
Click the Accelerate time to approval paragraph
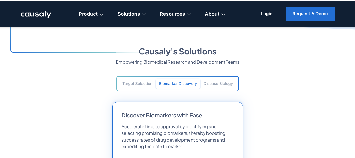[173, 137]
